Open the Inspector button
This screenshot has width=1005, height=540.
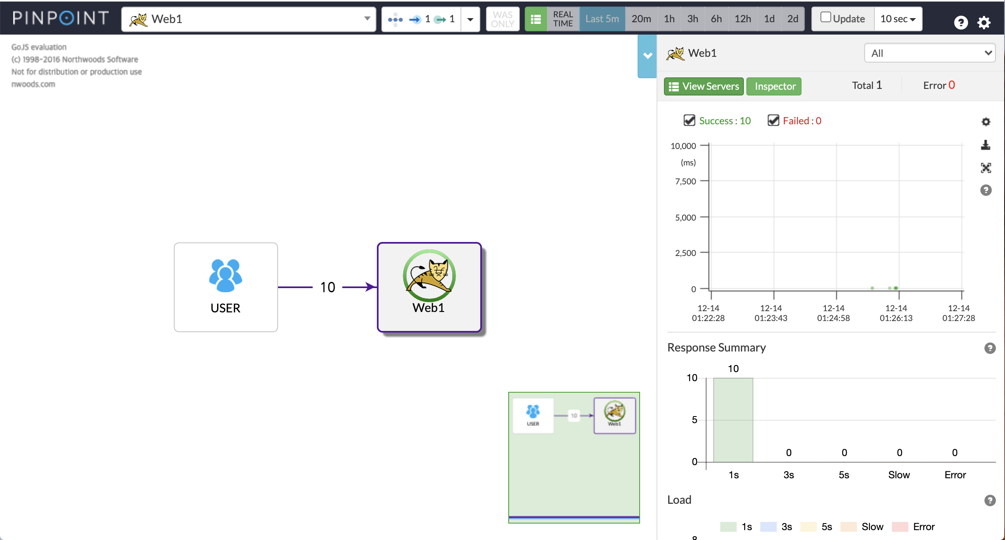[x=774, y=86]
